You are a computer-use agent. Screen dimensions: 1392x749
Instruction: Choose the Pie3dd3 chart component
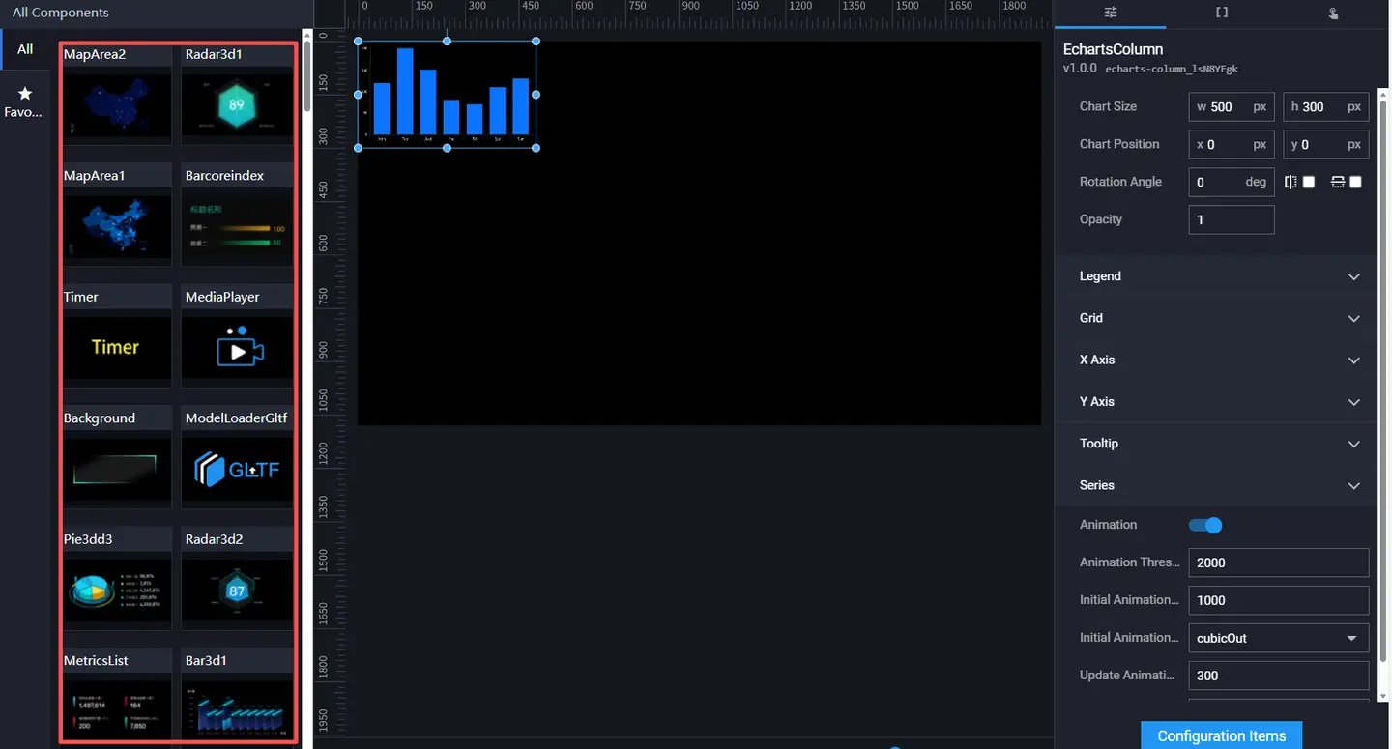pyautogui.click(x=116, y=591)
